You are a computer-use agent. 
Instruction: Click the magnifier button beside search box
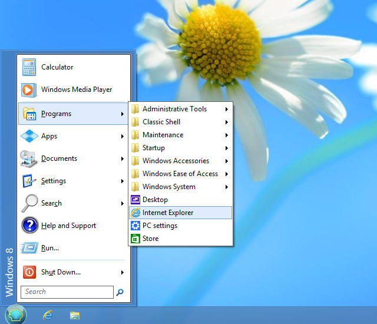coord(120,292)
